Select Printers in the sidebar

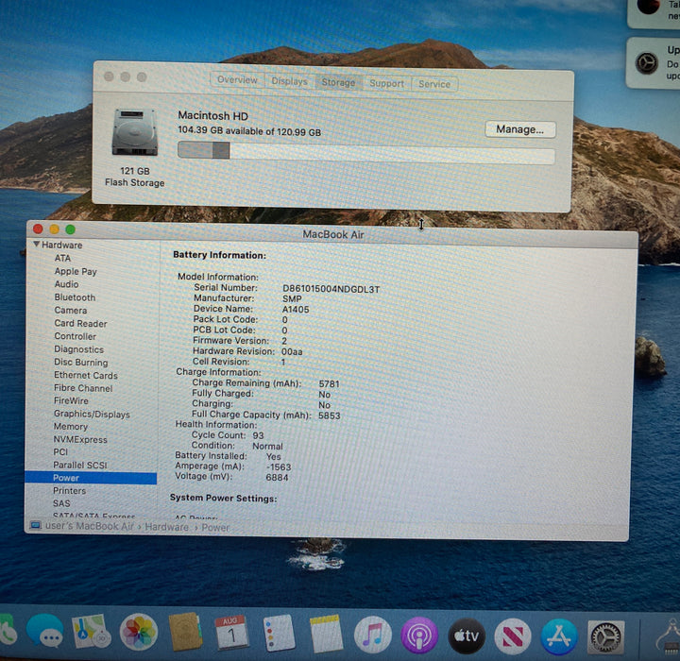point(69,490)
